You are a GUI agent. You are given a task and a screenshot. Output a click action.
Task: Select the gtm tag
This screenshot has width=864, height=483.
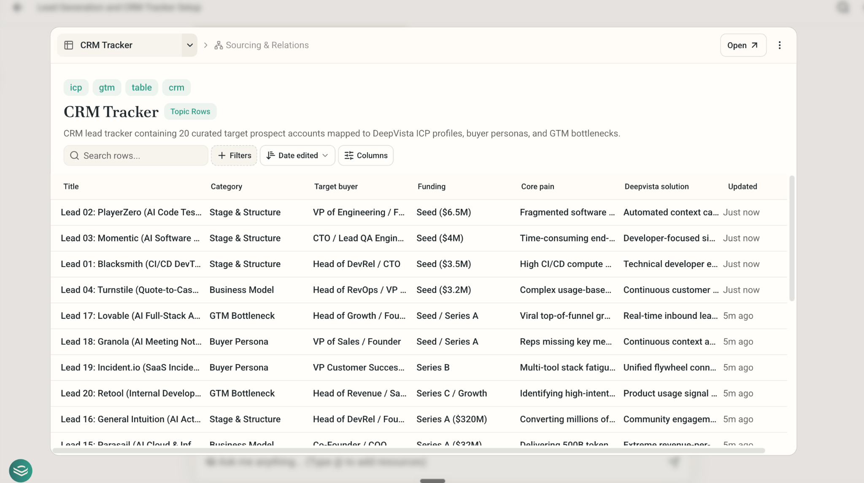[107, 87]
